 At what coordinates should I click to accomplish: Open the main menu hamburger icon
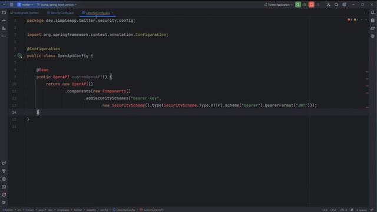(11, 5)
